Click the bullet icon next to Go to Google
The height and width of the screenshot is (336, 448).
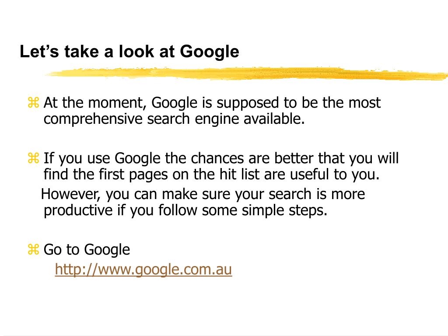coord(33,249)
